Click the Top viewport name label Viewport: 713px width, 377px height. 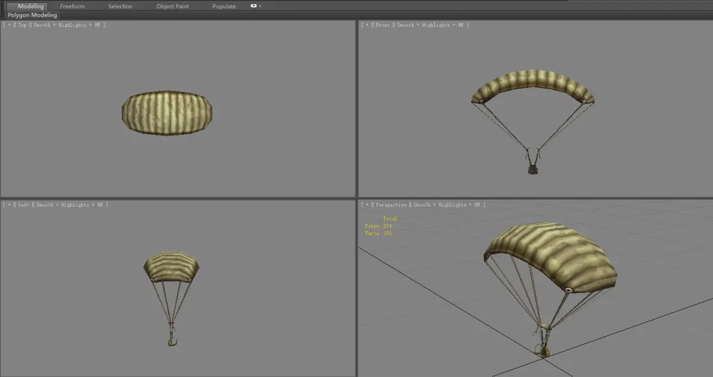pos(23,25)
